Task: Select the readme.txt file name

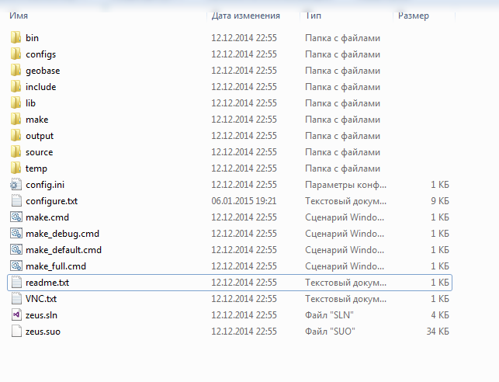Action: 47,283
